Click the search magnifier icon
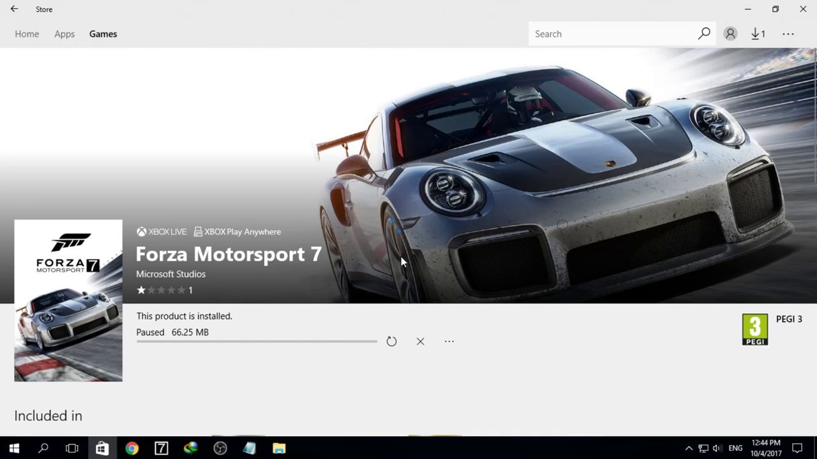The height and width of the screenshot is (459, 817). tap(704, 34)
